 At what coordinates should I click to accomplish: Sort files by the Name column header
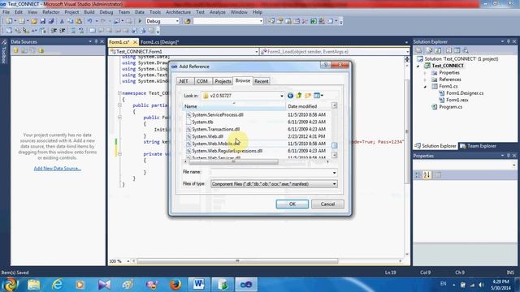click(234, 106)
